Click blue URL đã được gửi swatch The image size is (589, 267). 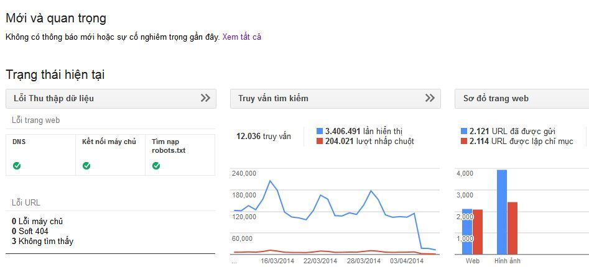(x=464, y=131)
